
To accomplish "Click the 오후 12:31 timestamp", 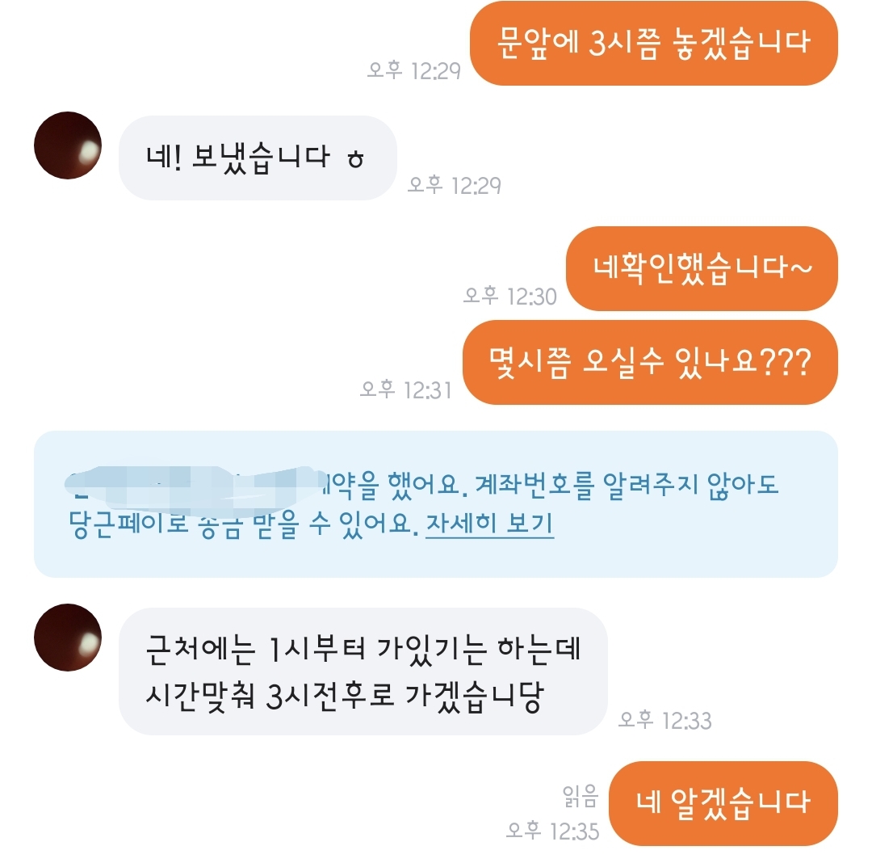I will tap(406, 389).
